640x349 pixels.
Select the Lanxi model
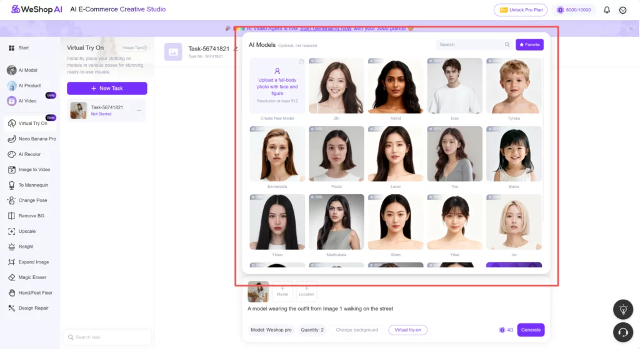pyautogui.click(x=396, y=154)
